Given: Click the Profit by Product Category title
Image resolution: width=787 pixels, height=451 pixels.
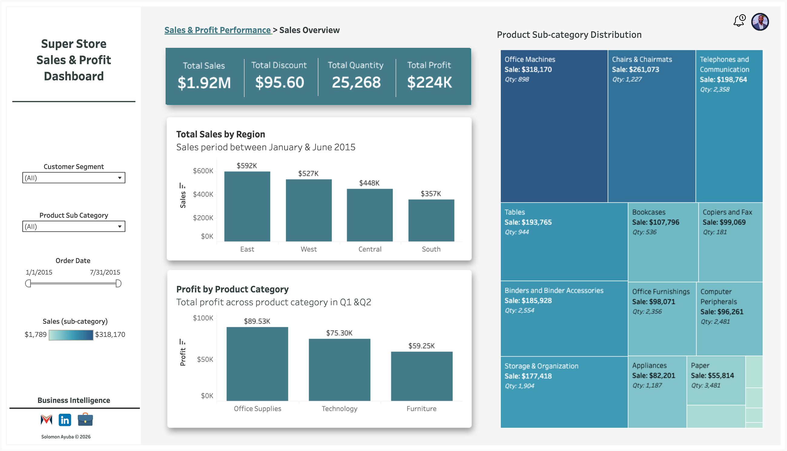Looking at the screenshot, I should coord(232,289).
